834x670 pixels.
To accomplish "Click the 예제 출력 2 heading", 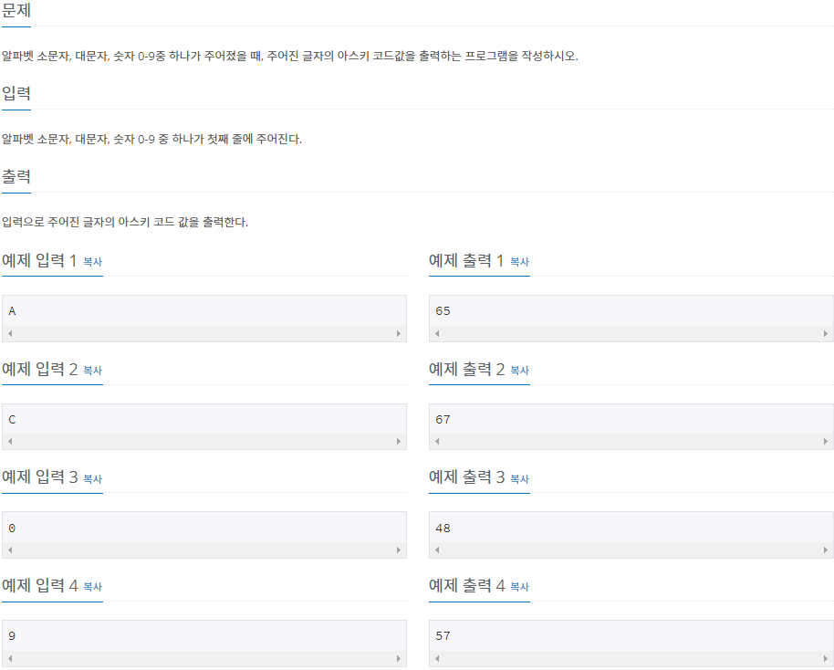I will click(x=467, y=369).
